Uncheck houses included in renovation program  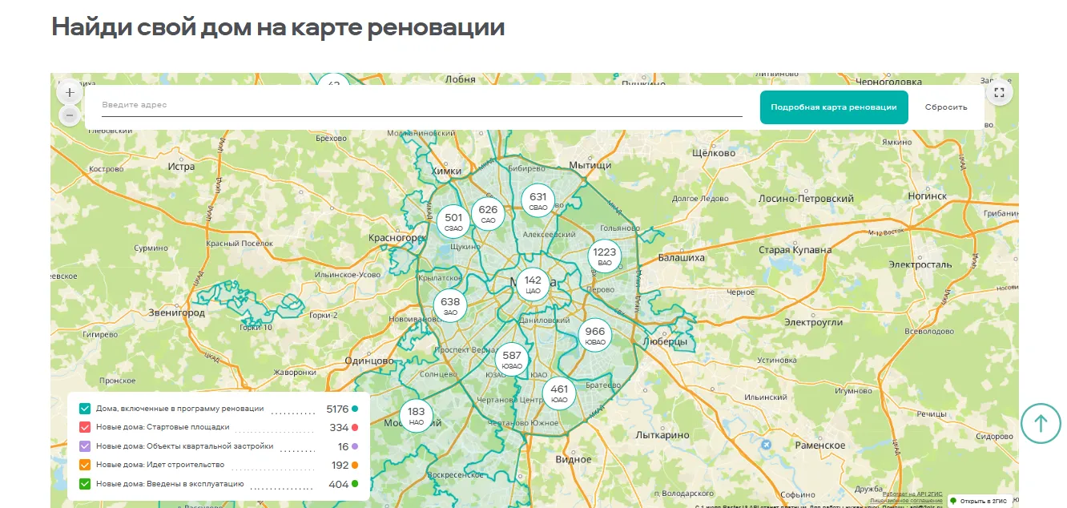[x=85, y=409]
